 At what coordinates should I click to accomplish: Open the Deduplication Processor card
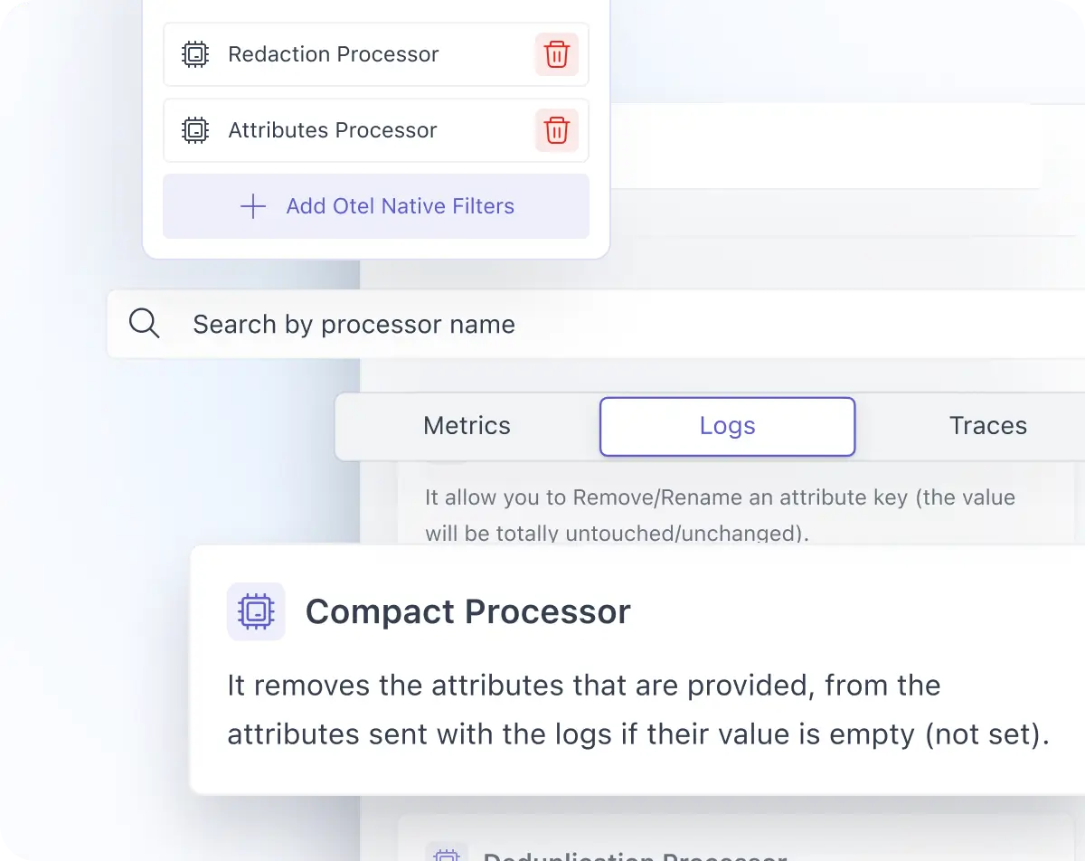click(x=633, y=855)
